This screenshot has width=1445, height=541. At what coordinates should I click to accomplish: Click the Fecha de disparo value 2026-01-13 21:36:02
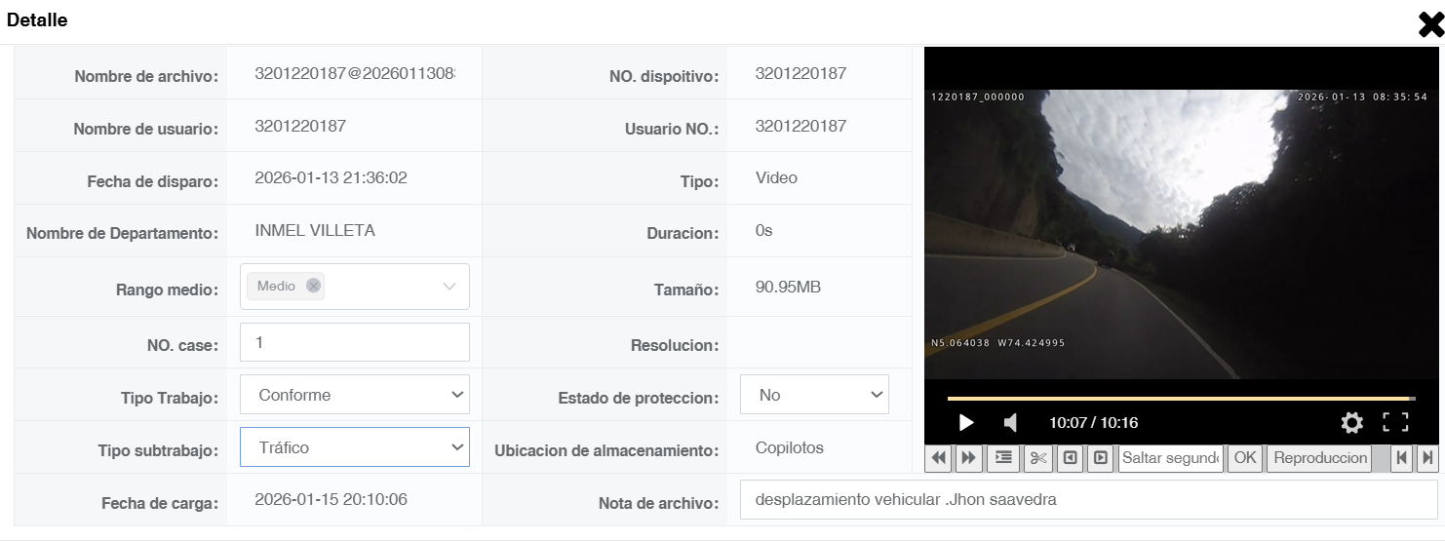[x=331, y=177]
